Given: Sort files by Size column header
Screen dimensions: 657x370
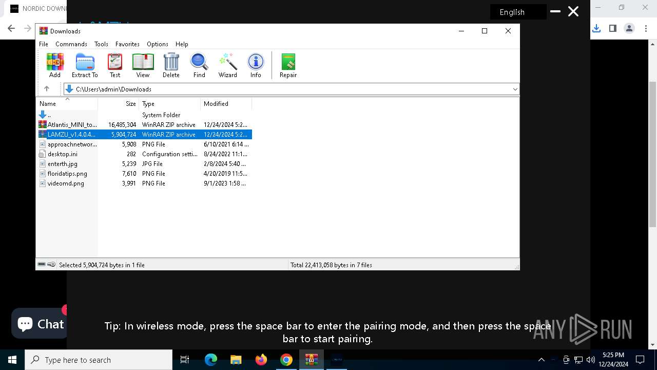Looking at the screenshot, I should pos(118,103).
